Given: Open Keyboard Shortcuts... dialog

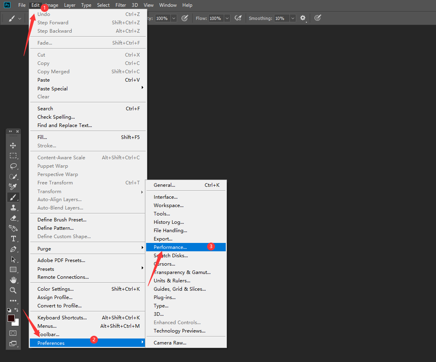Looking at the screenshot, I should tap(88, 317).
